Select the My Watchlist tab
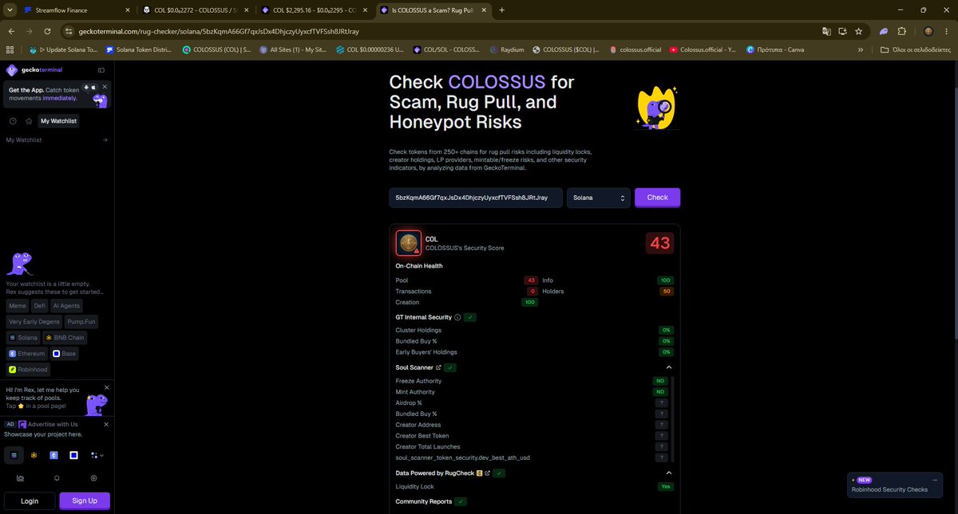This screenshot has height=514, width=958. [x=59, y=121]
